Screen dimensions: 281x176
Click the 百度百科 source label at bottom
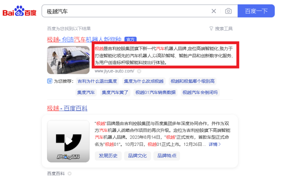pyautogui.click(x=56, y=173)
